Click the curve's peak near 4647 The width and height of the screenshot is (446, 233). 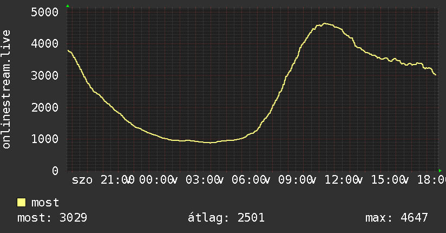[325, 23]
